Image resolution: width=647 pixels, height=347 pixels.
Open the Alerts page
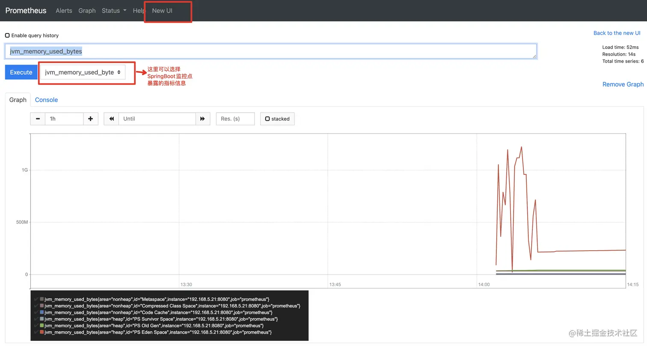(x=64, y=10)
